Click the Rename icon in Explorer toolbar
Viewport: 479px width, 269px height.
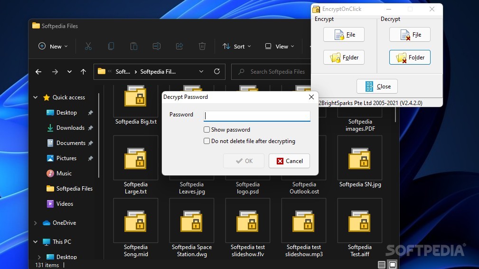pos(156,47)
